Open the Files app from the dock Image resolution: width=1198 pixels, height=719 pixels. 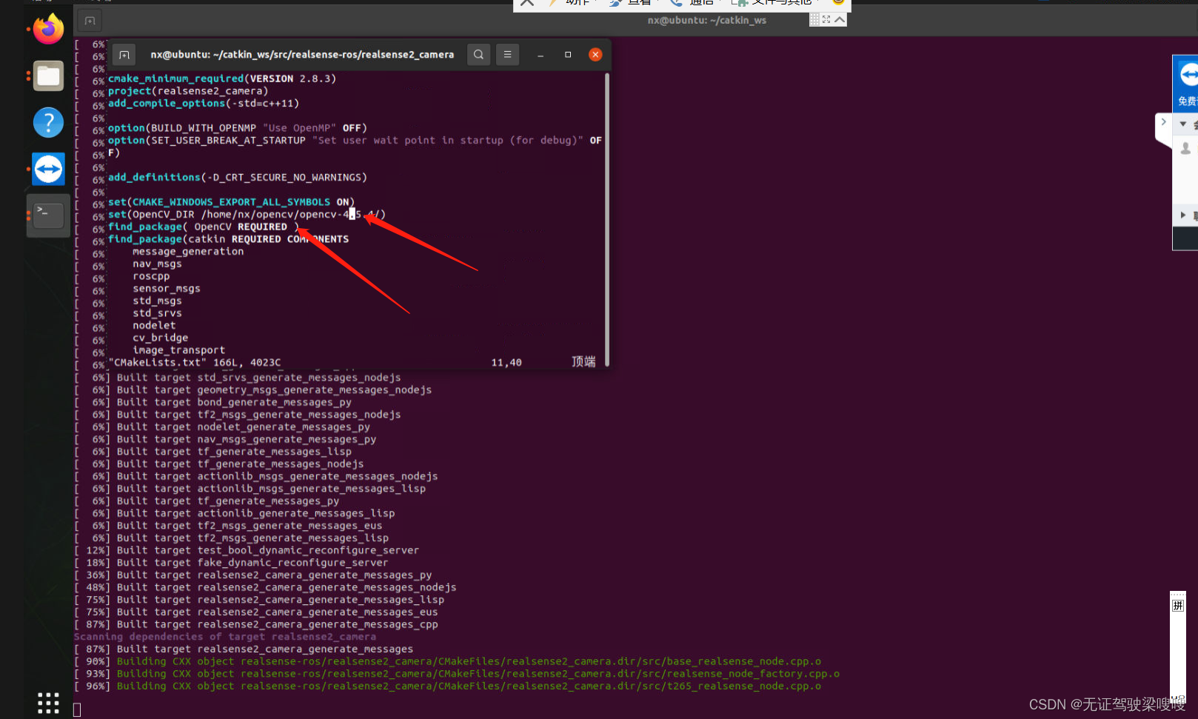[47, 76]
